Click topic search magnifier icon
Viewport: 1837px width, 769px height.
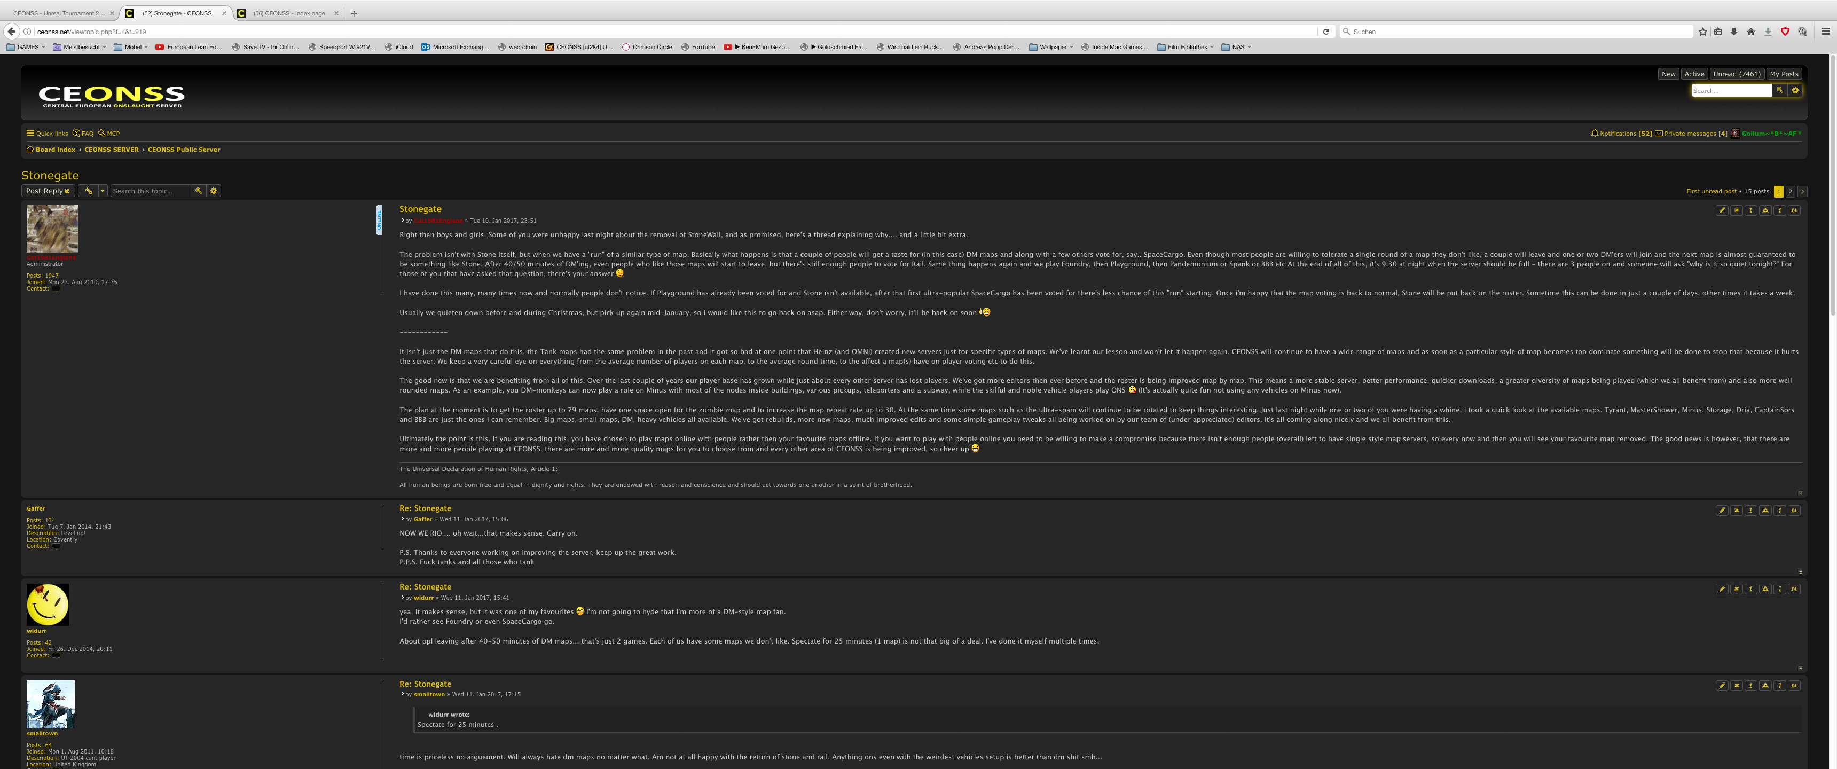(x=198, y=191)
